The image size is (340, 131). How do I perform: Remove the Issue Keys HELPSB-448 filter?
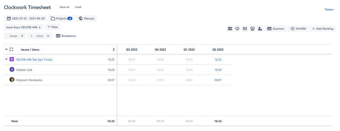[40, 27]
